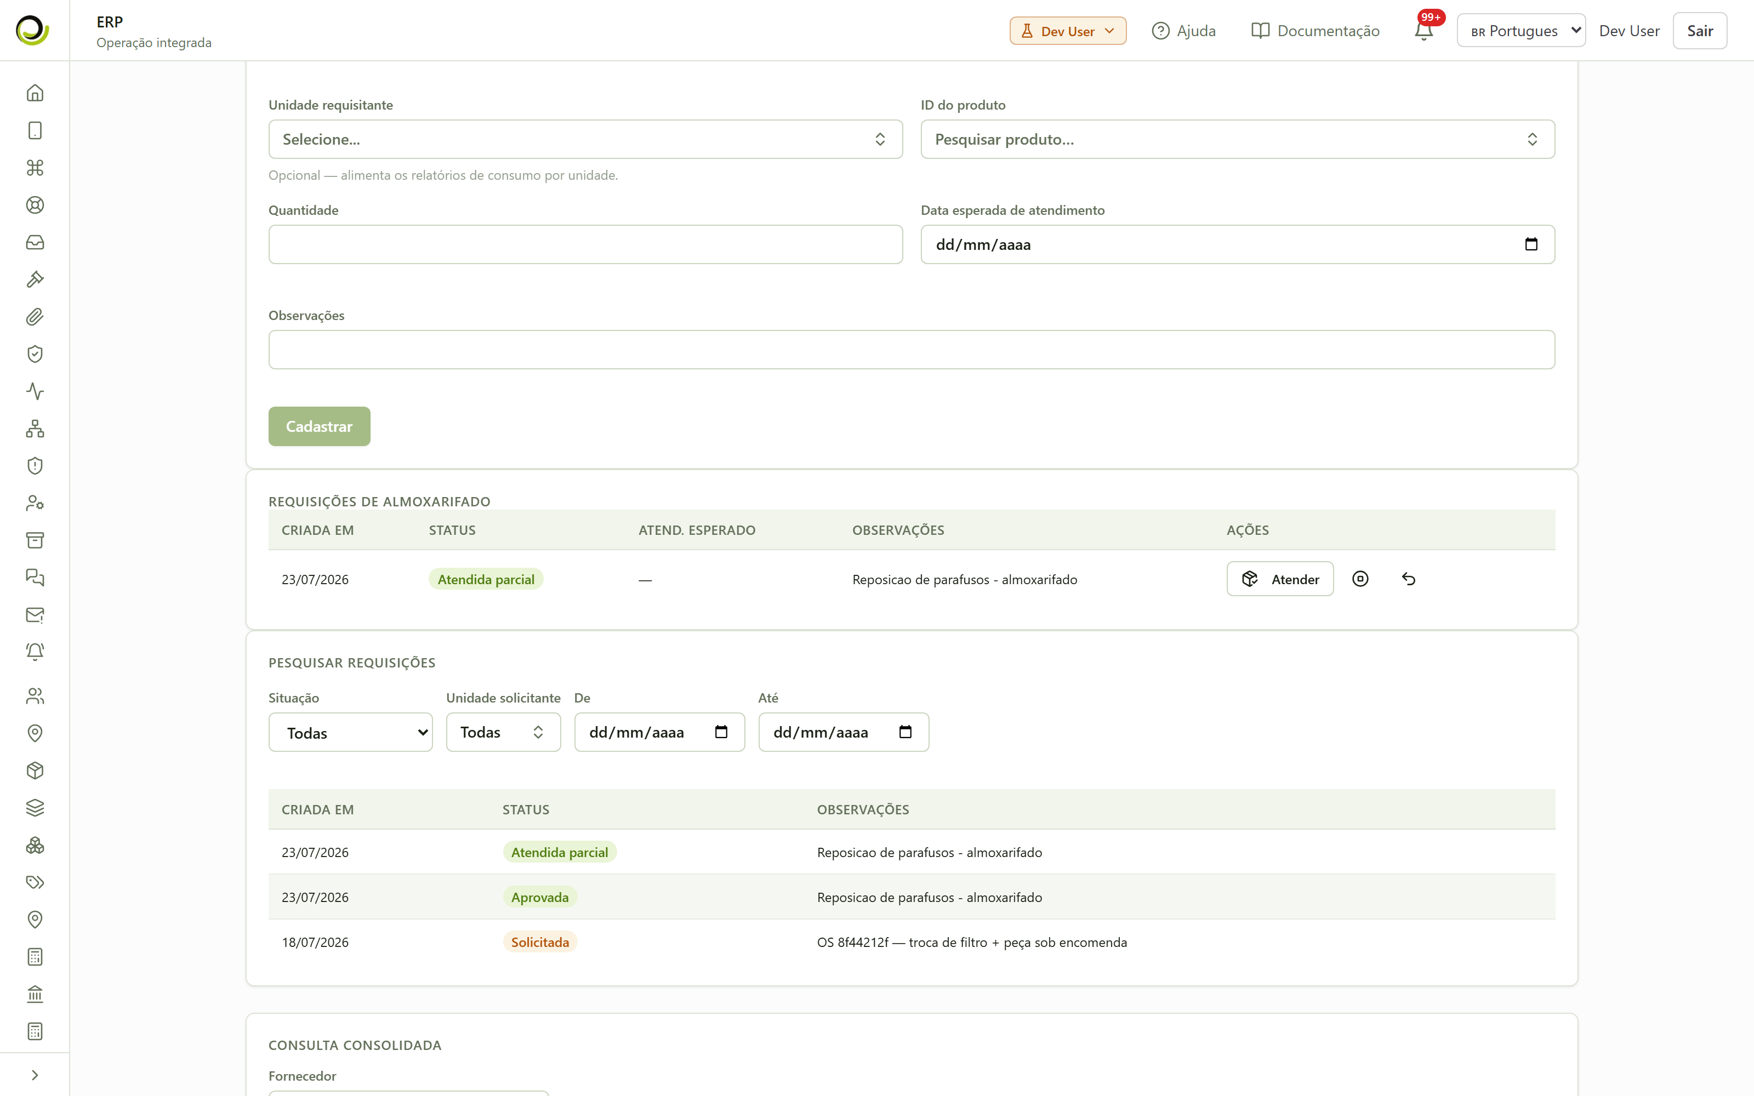
Task: Open the bank building sidebar icon
Action: 35,994
